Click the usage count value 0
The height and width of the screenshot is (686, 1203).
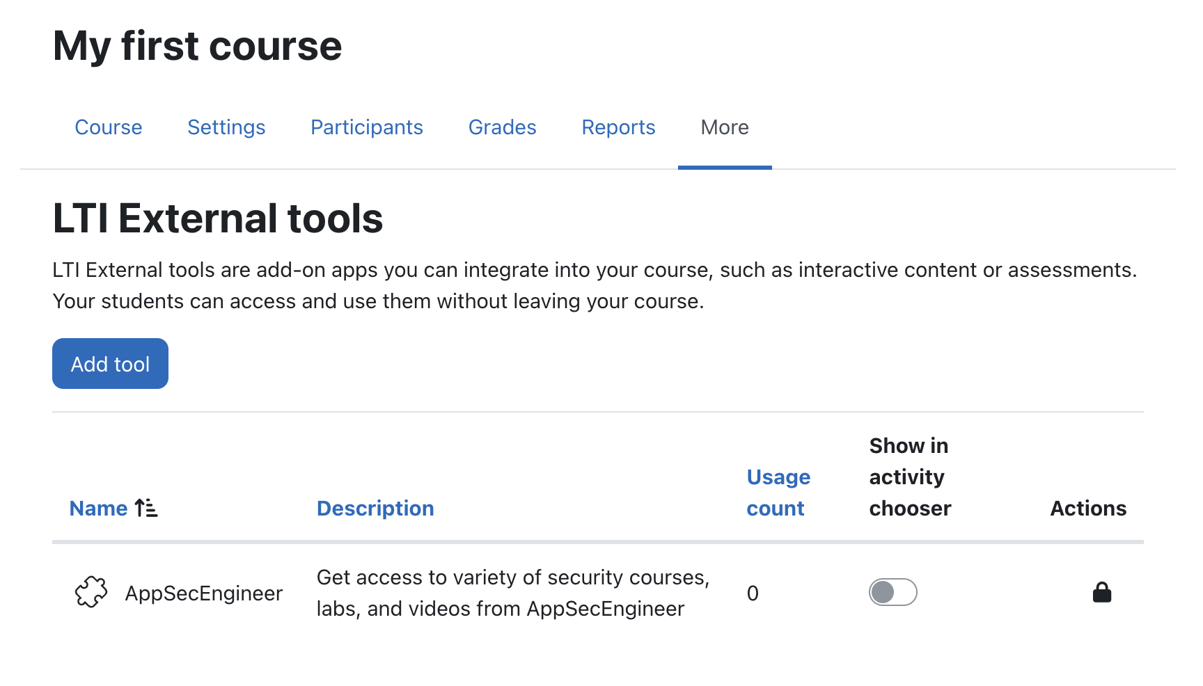click(x=753, y=593)
